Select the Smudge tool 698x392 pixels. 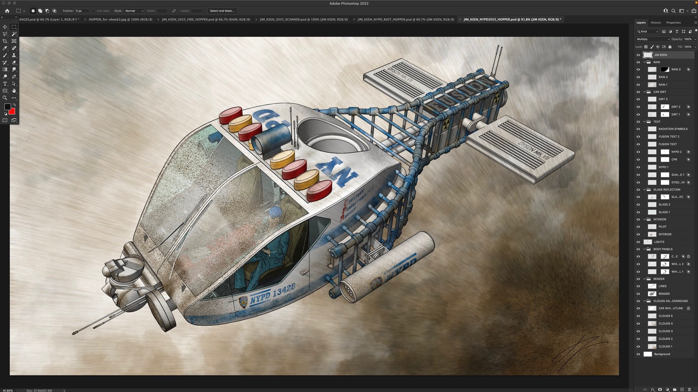[x=14, y=69]
